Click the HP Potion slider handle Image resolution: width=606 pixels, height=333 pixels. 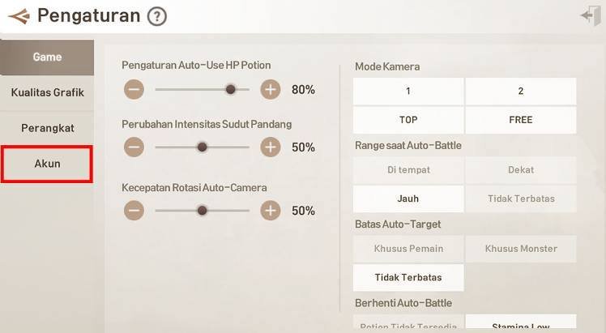(x=230, y=90)
